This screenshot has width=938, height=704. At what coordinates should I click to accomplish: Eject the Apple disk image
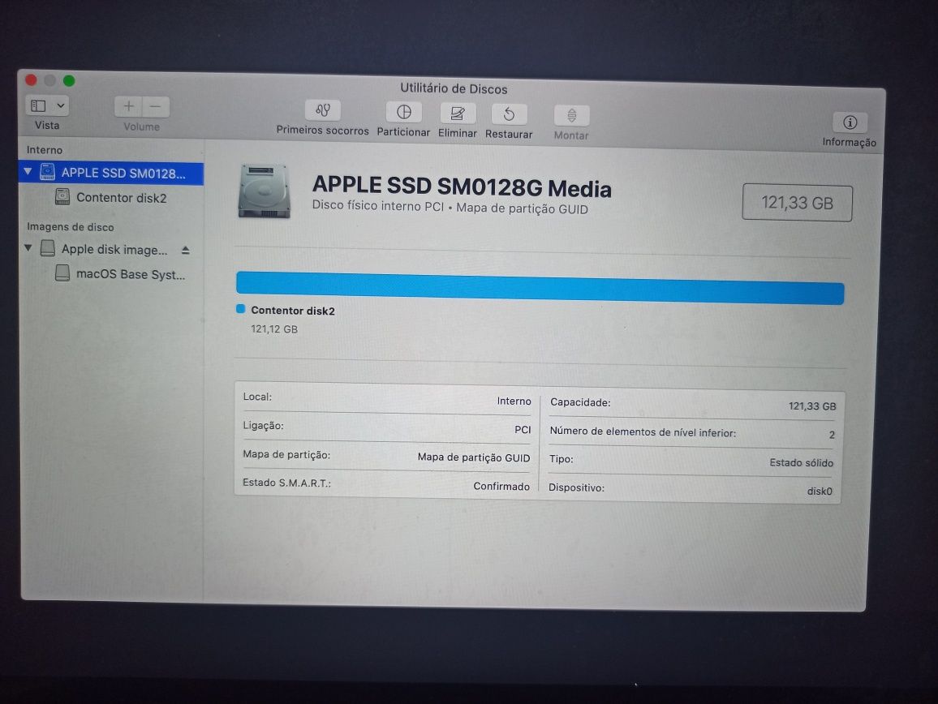pyautogui.click(x=186, y=250)
